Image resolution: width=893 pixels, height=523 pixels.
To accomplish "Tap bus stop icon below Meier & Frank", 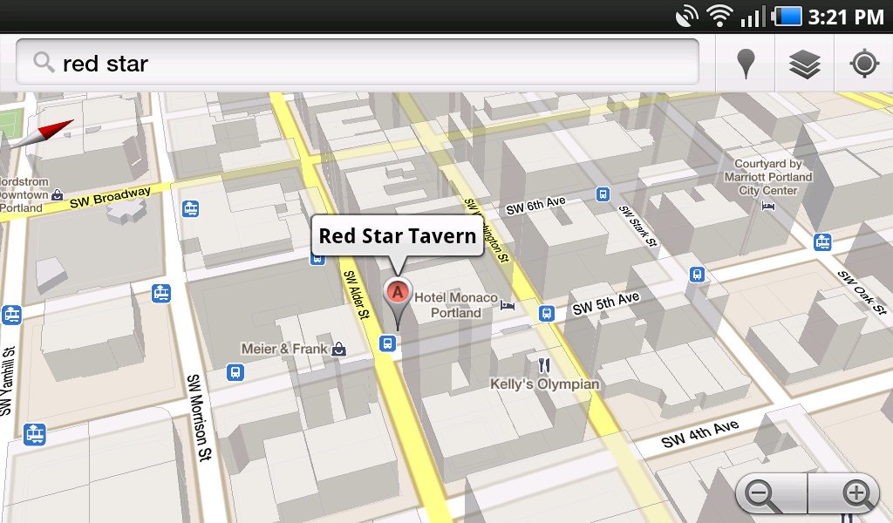I will (235, 373).
